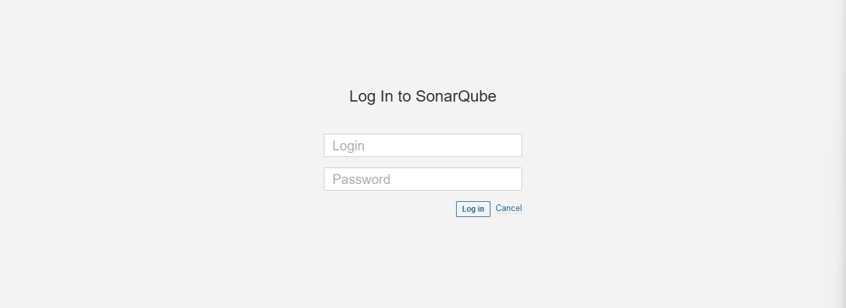The image size is (846, 308).
Task: Click the "Password" placeholder text
Action: (361, 179)
